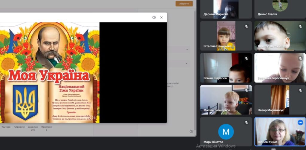Open the dialog's help question-mark icon
306x150 pixels.
[x=154, y=17]
